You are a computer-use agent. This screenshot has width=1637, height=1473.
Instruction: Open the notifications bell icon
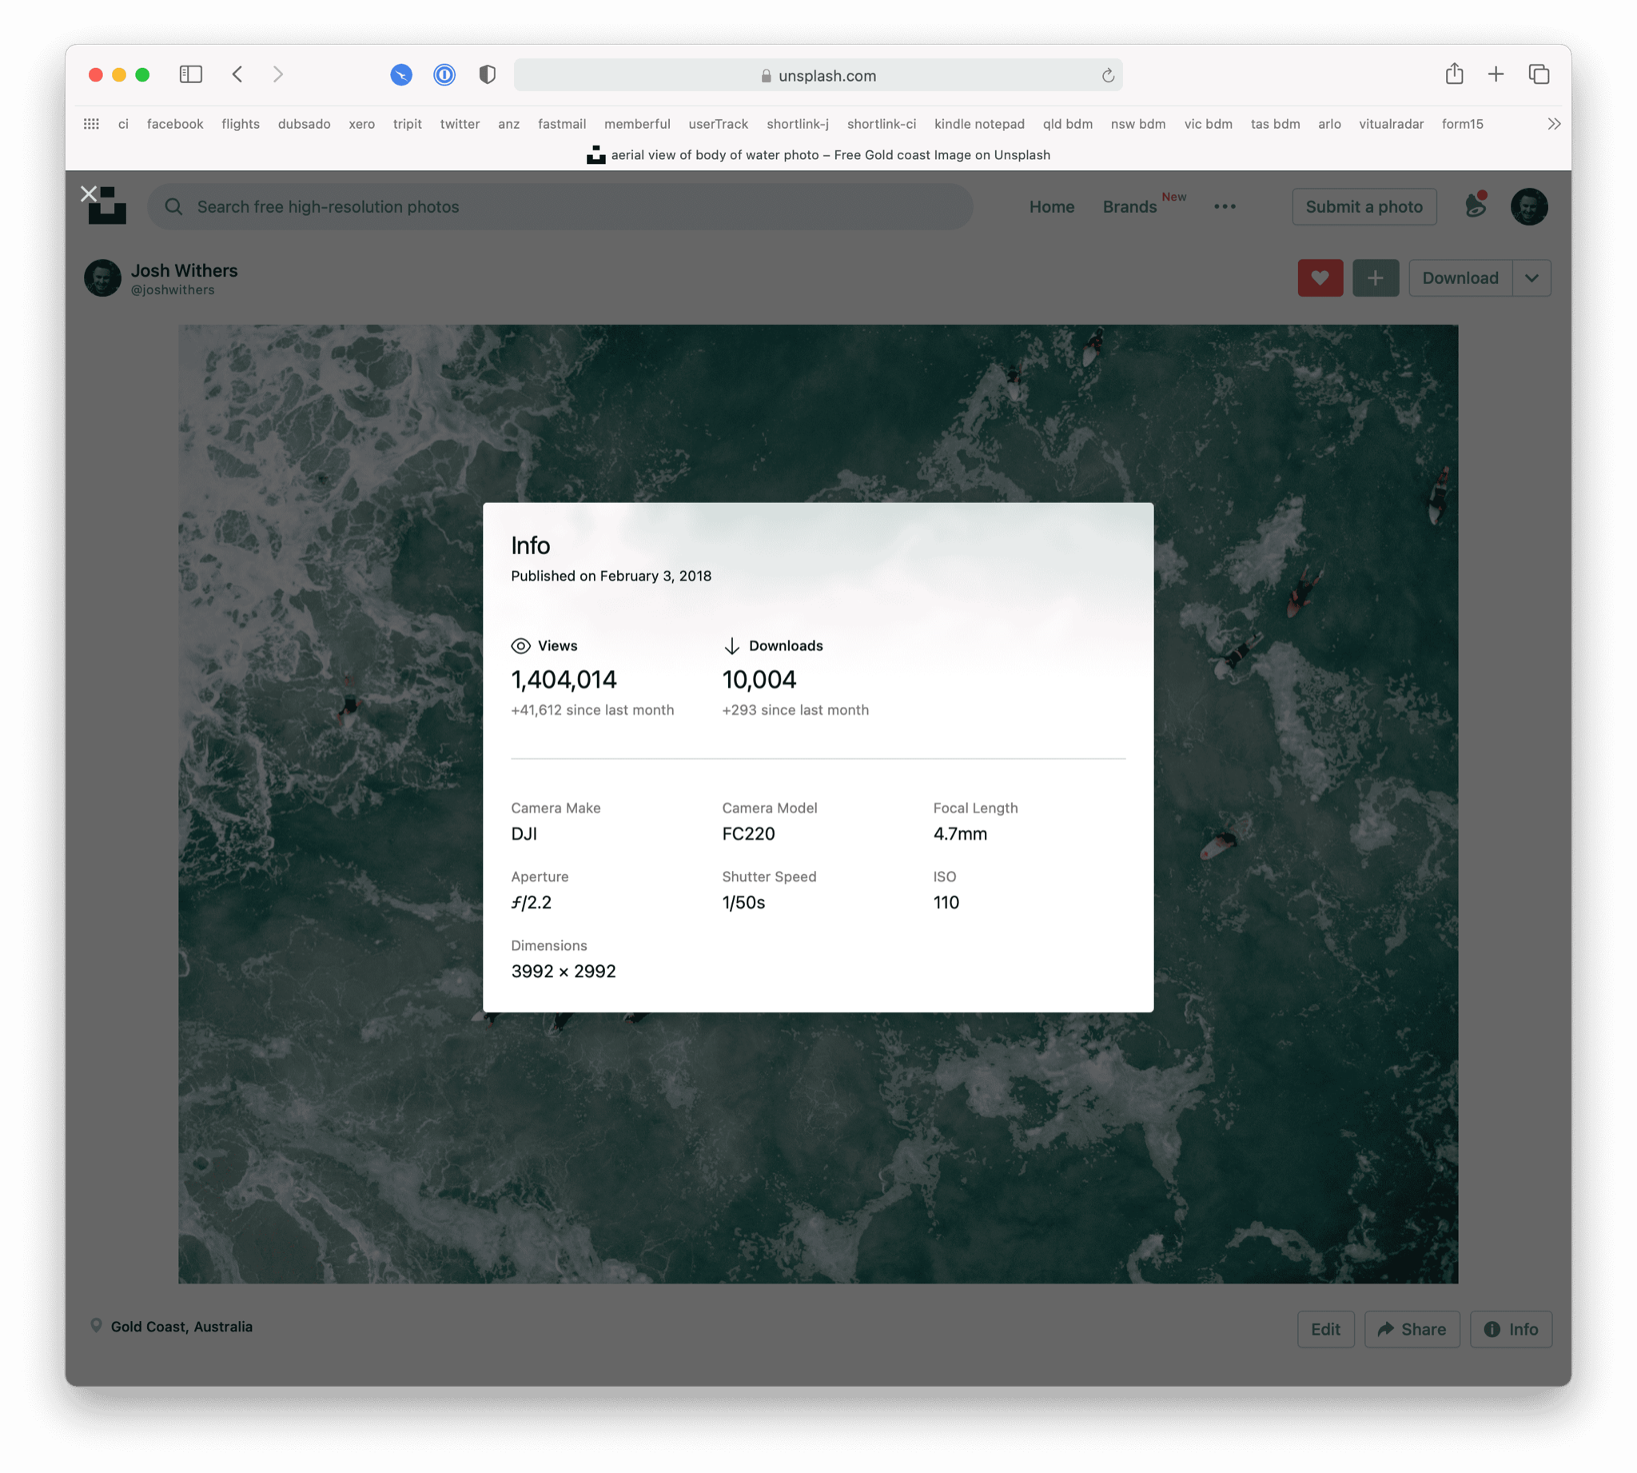(1476, 206)
